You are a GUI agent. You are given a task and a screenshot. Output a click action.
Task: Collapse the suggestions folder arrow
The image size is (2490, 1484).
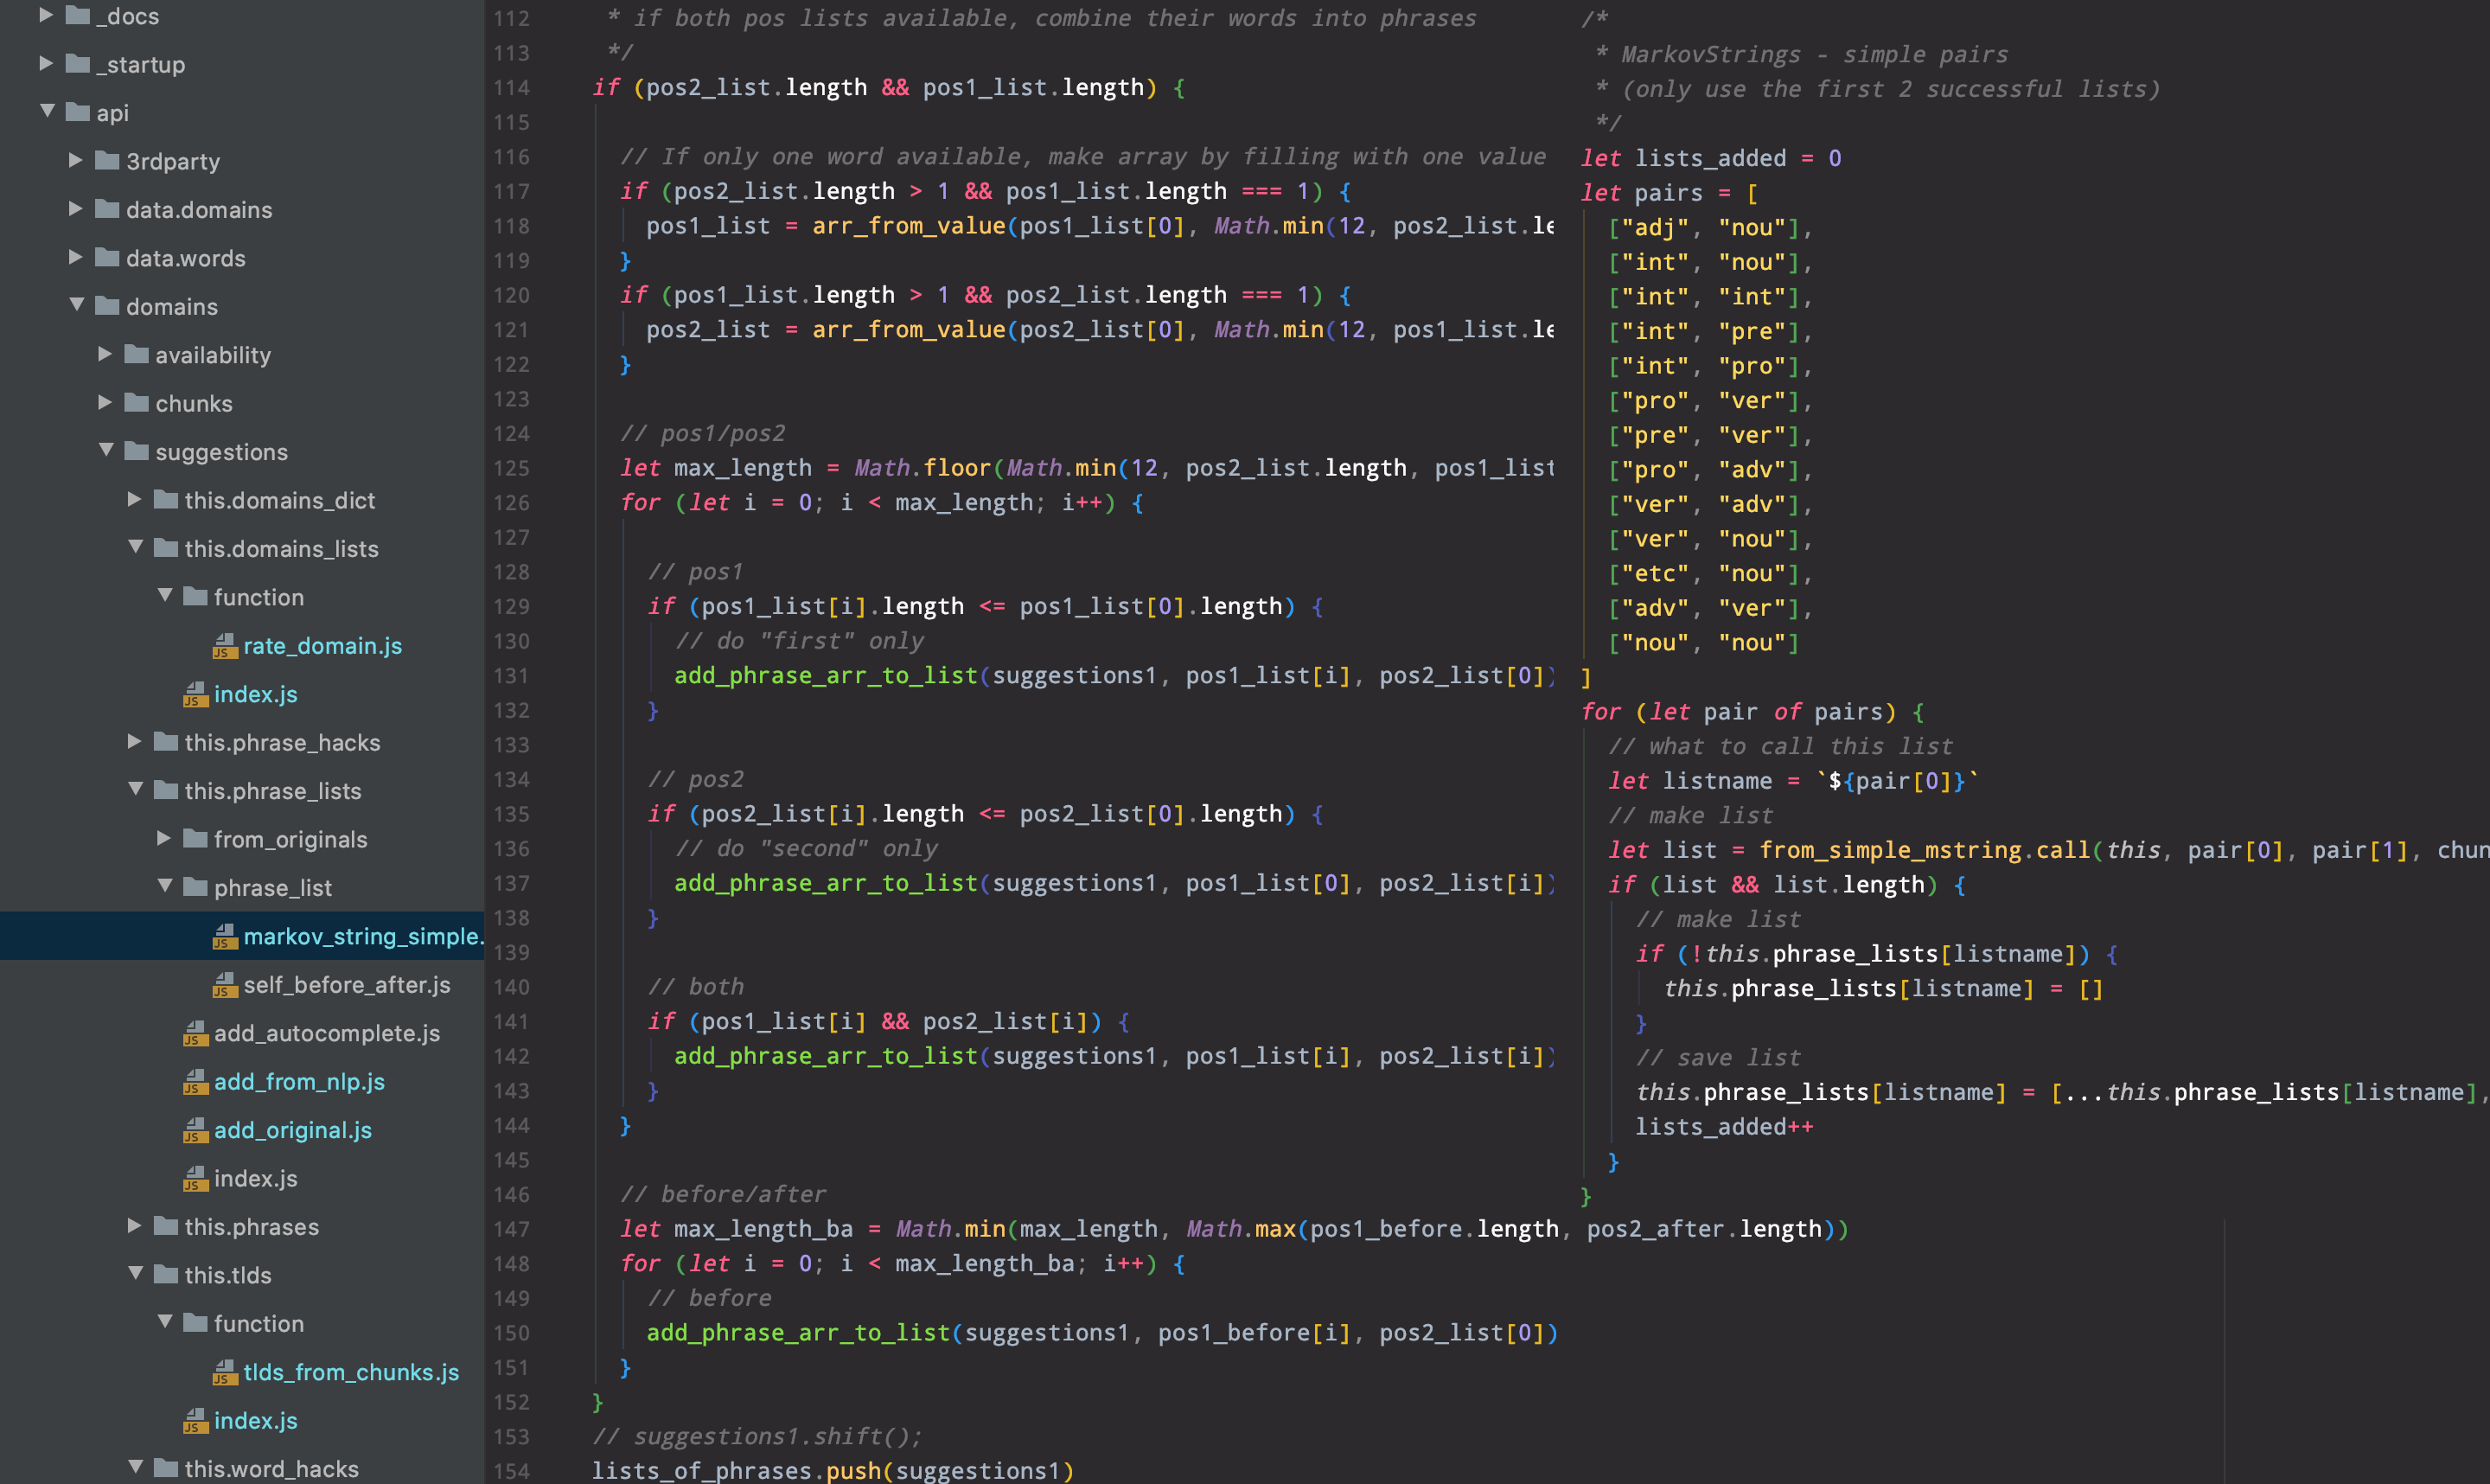(x=106, y=451)
